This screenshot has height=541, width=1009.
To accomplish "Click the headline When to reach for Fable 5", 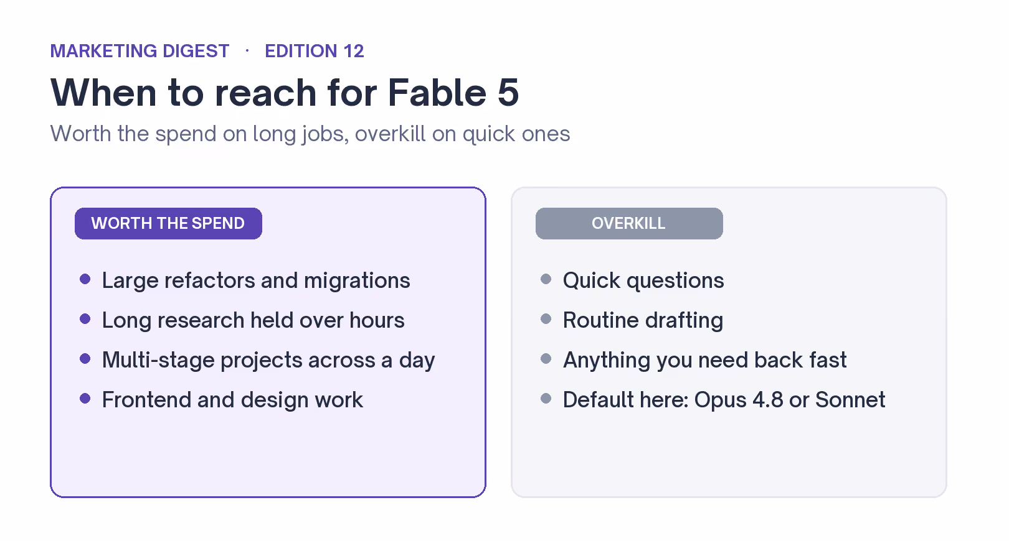I will pyautogui.click(x=285, y=93).
